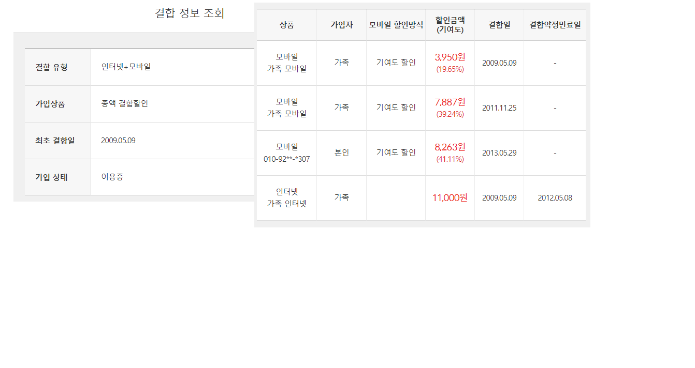Click the 가입상품 row label
Image resolution: width=695 pixels, height=368 pixels.
(x=50, y=104)
